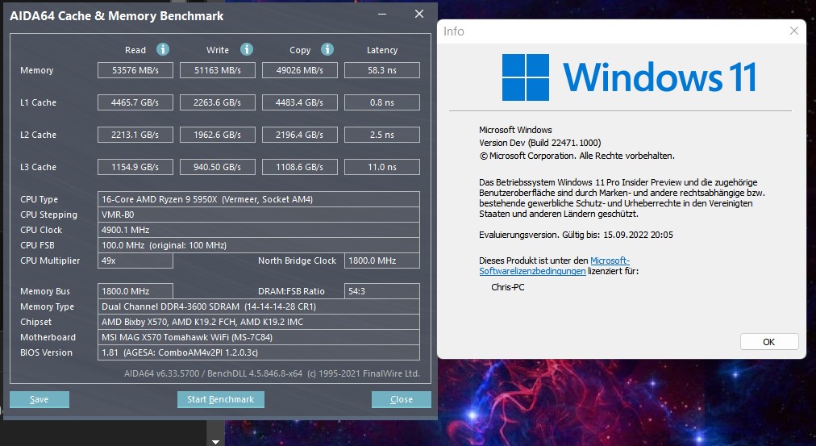Click the DRAM:FSB Ratio field 54:3
Screen dimensions: 816x446
tap(382, 291)
